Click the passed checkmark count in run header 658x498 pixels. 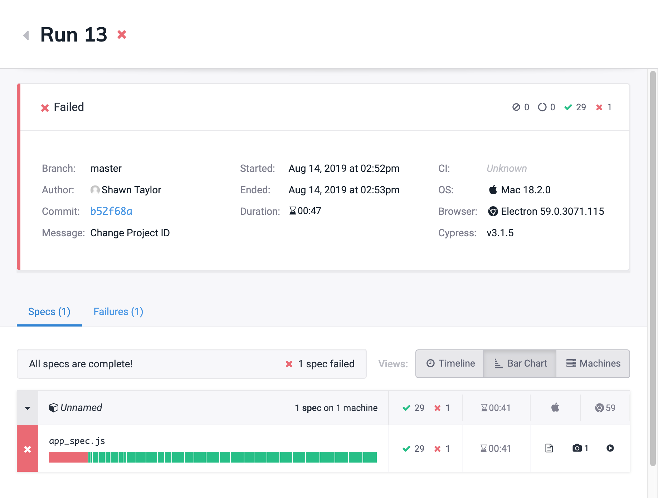pyautogui.click(x=575, y=107)
